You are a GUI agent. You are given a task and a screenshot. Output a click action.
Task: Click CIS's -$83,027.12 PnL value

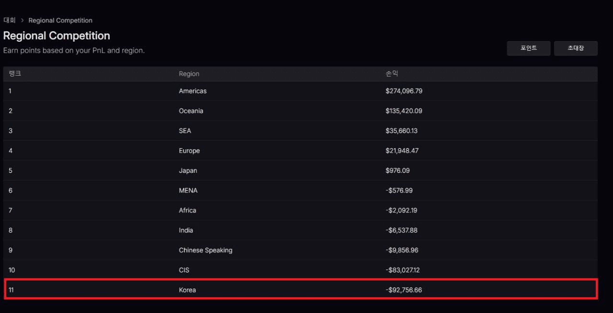402,270
